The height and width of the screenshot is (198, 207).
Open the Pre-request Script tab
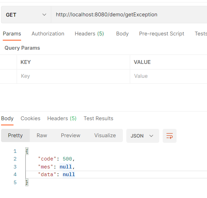click(162, 34)
